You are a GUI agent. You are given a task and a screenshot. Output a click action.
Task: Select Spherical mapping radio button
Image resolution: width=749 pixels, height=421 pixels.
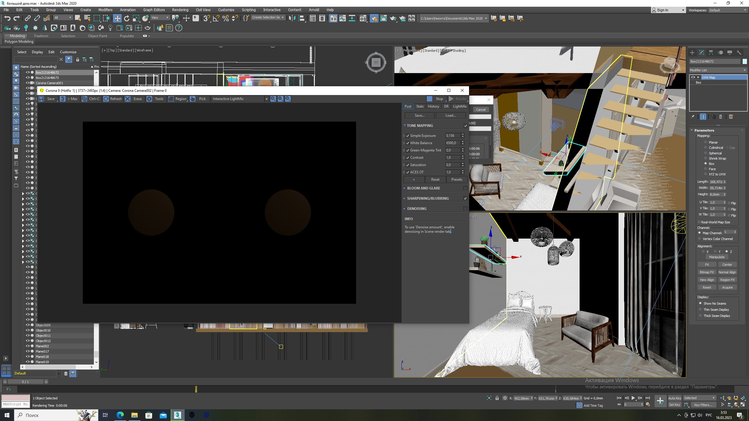tap(705, 153)
